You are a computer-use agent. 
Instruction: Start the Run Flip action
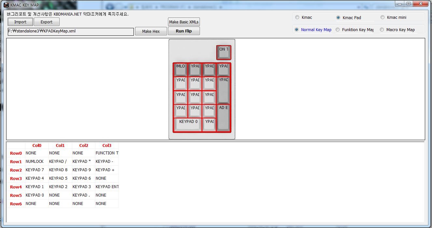point(184,31)
